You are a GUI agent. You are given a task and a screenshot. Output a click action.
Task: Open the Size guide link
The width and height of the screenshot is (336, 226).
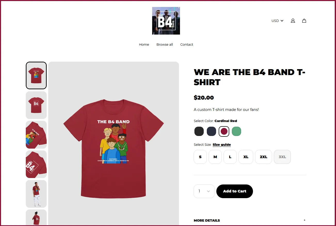[x=222, y=145]
